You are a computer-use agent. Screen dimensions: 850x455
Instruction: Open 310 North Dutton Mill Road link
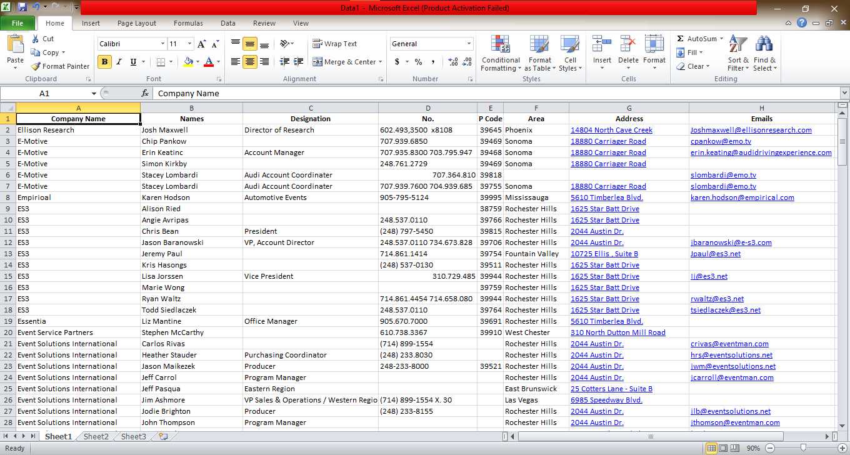pos(617,332)
